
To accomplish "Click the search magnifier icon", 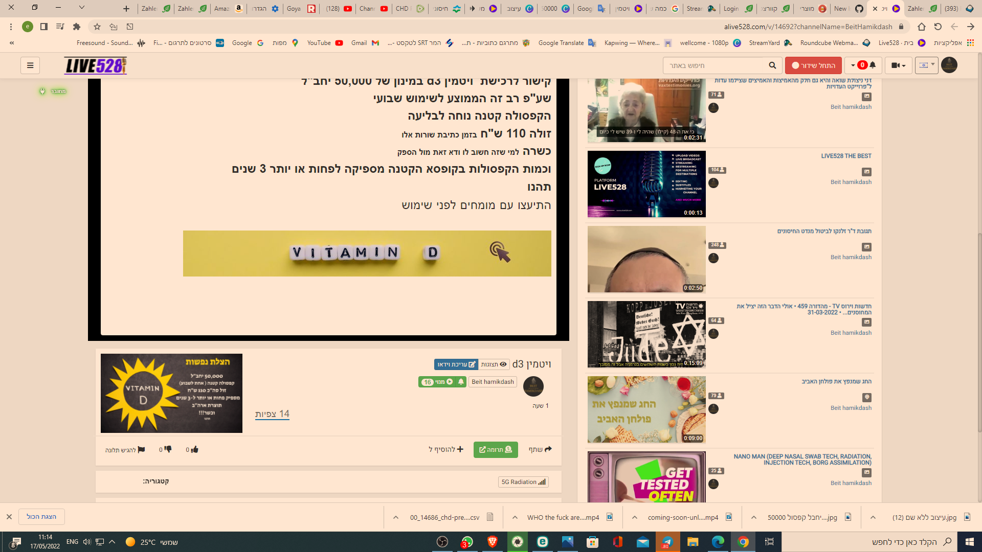I will click(x=772, y=65).
